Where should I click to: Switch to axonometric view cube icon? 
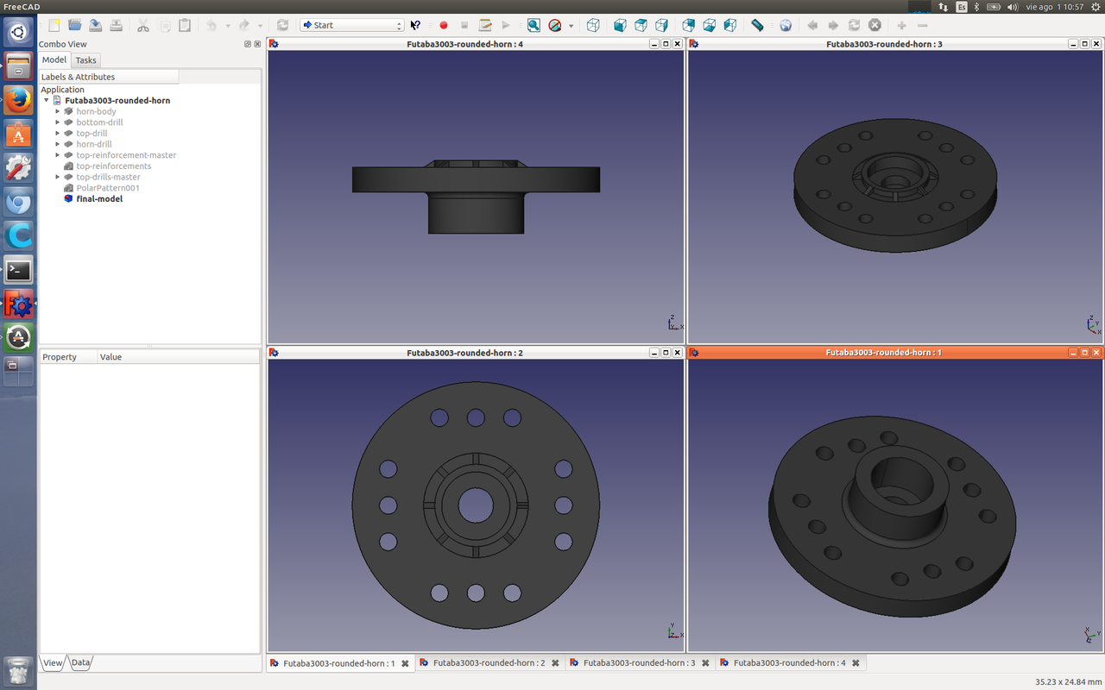coord(593,26)
